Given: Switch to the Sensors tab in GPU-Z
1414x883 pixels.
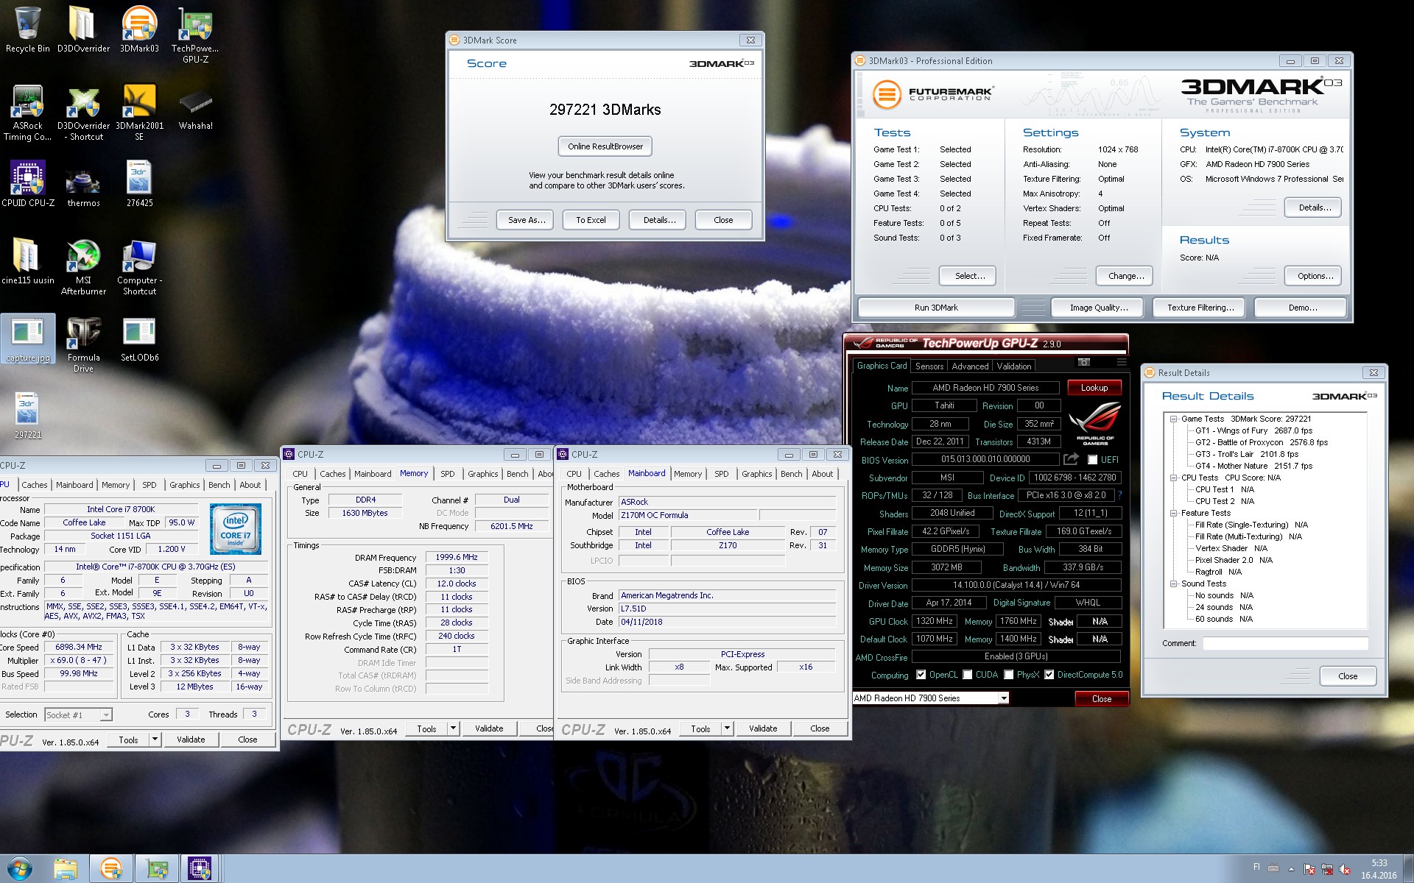Looking at the screenshot, I should pyautogui.click(x=929, y=366).
